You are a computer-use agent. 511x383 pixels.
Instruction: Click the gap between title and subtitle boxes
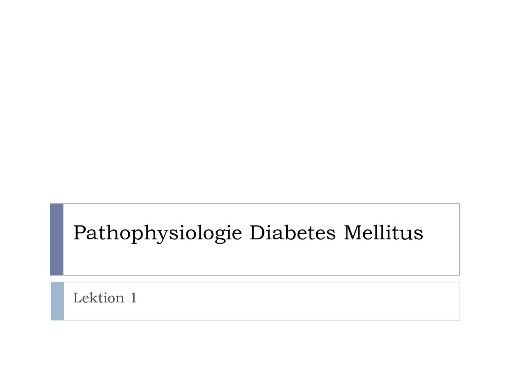255,278
